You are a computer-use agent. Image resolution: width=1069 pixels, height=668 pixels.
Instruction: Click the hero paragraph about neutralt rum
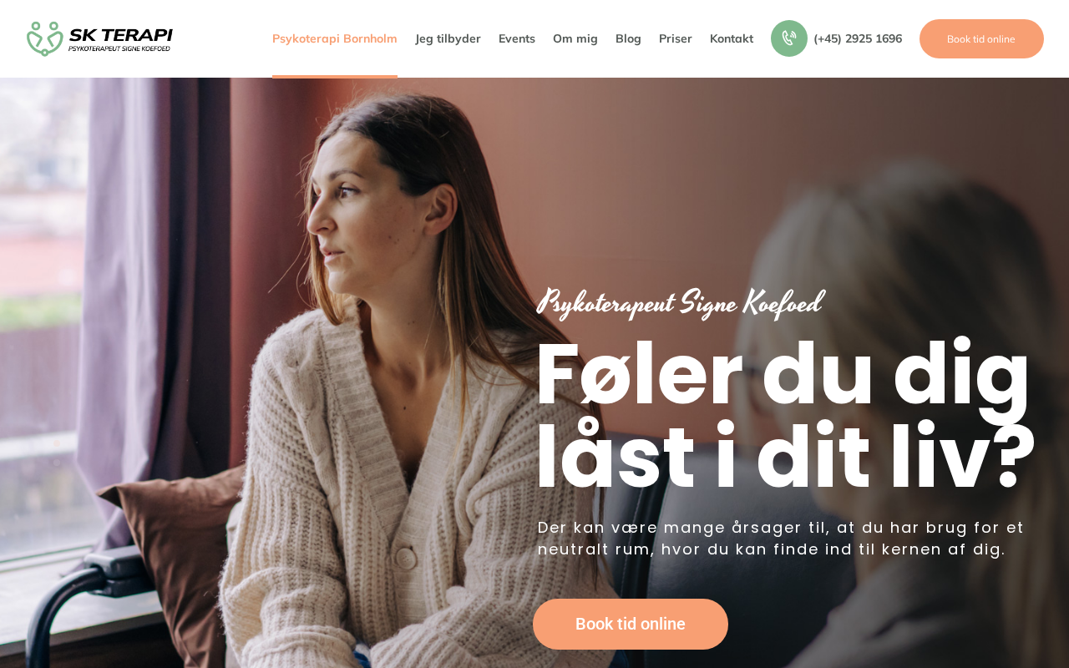(x=781, y=539)
